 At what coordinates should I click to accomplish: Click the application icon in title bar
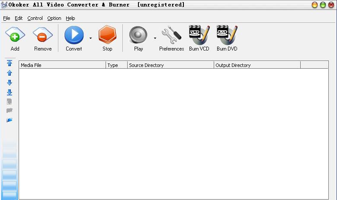point(4,5)
